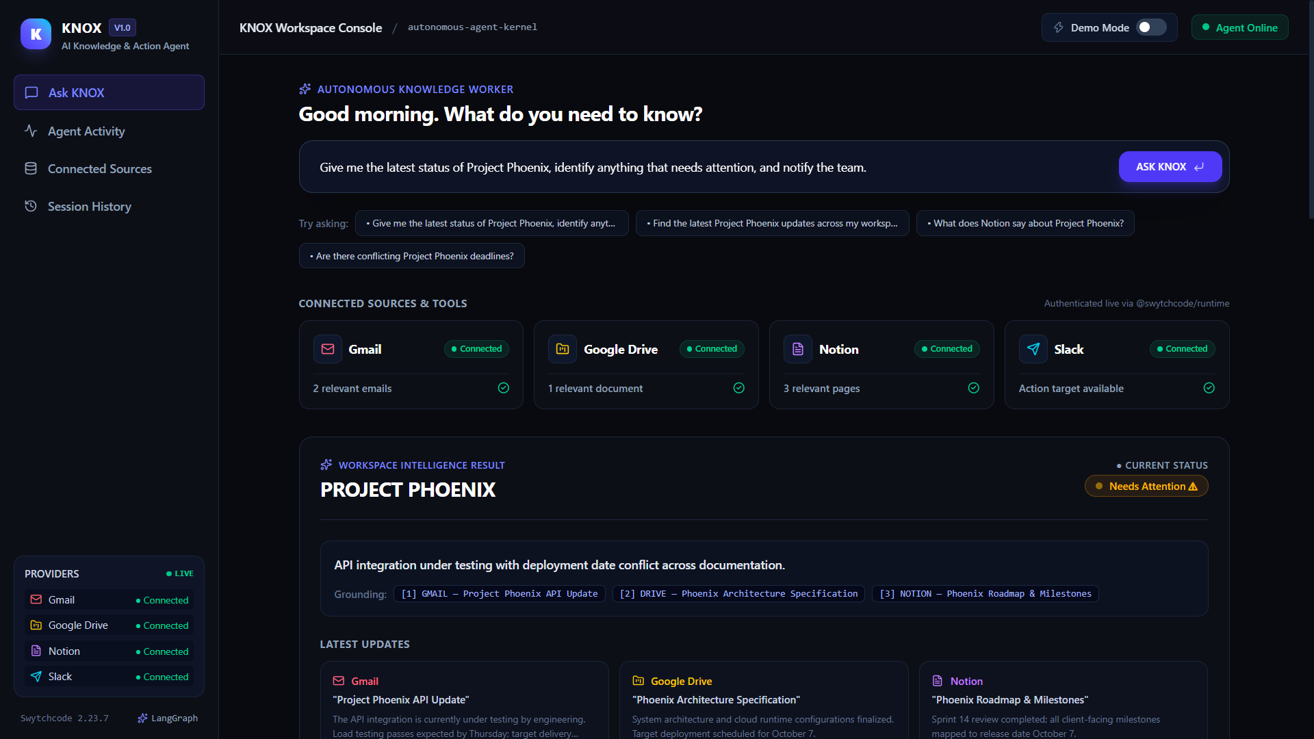Click the checkmark icon on Slack card
The height and width of the screenshot is (739, 1314).
(1209, 388)
